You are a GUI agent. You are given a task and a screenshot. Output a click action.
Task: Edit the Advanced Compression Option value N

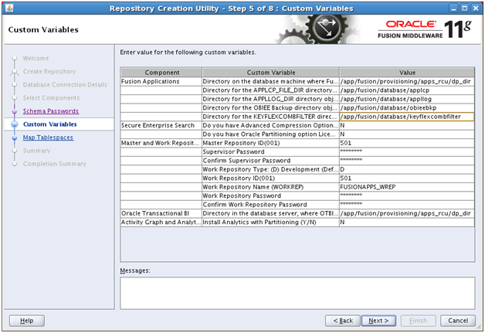407,125
